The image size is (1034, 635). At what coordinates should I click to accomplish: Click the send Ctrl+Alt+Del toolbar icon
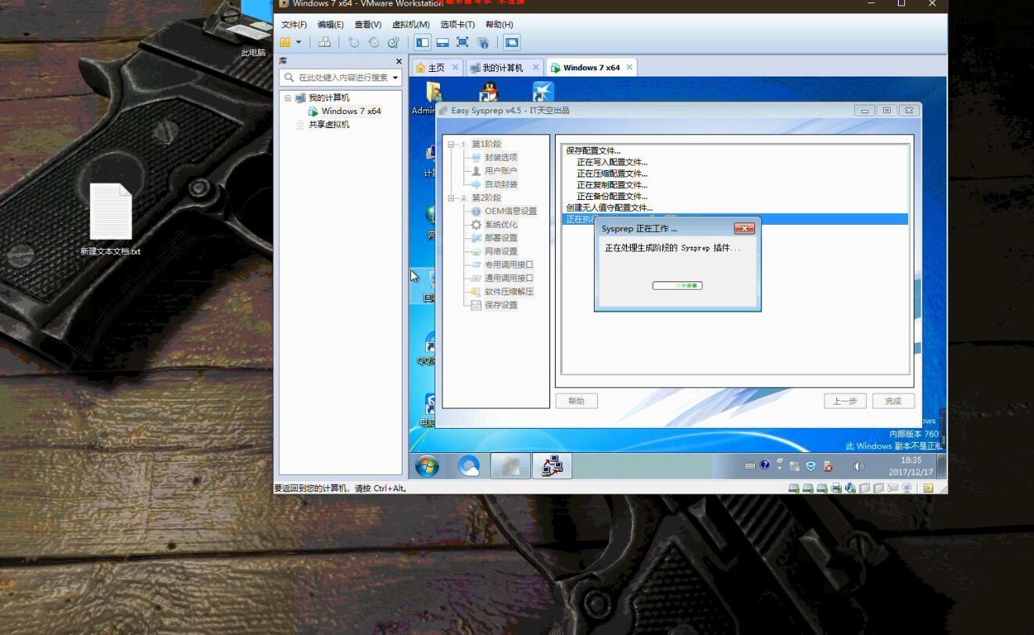324,42
